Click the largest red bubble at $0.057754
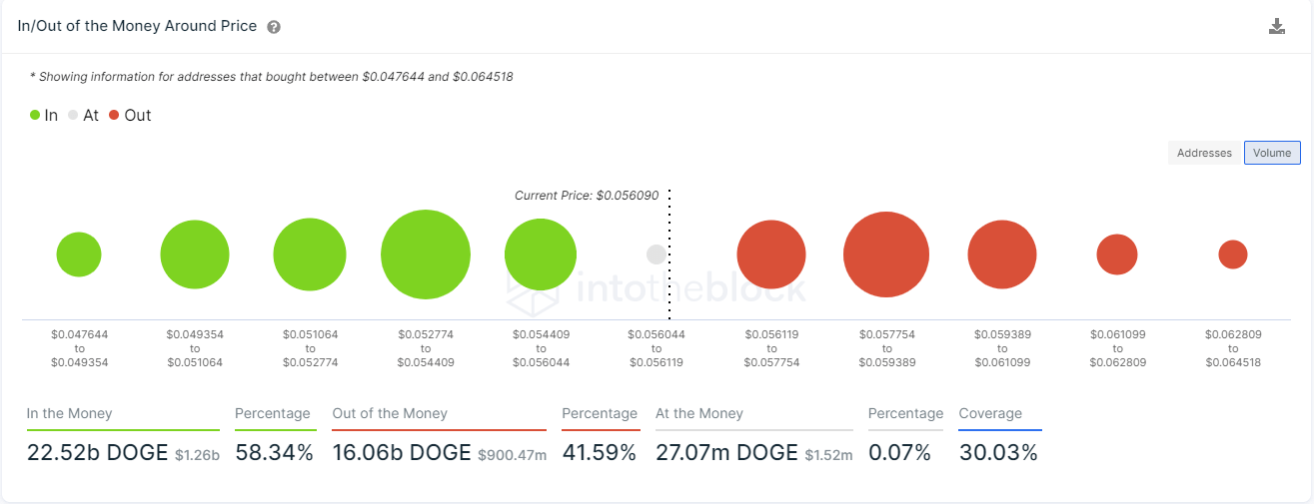The image size is (1314, 504). tap(886, 254)
